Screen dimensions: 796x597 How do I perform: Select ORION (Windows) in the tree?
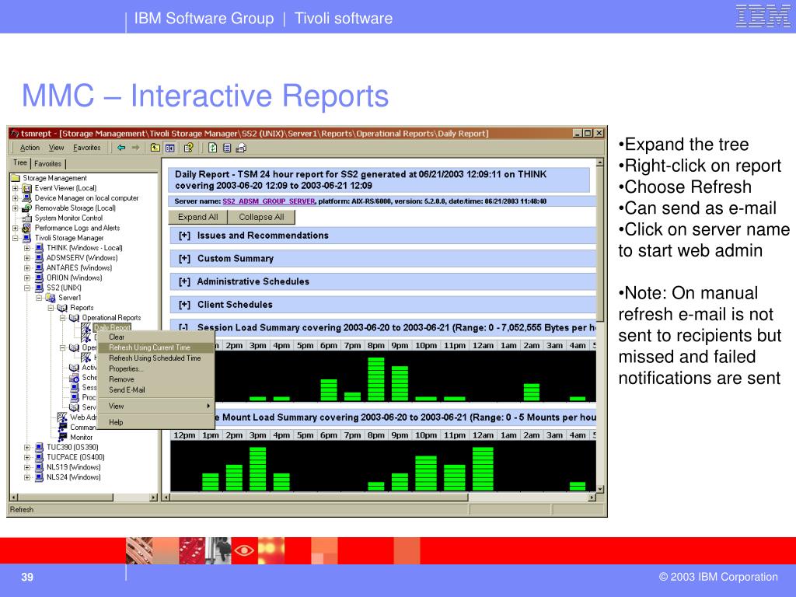pyautogui.click(x=74, y=278)
